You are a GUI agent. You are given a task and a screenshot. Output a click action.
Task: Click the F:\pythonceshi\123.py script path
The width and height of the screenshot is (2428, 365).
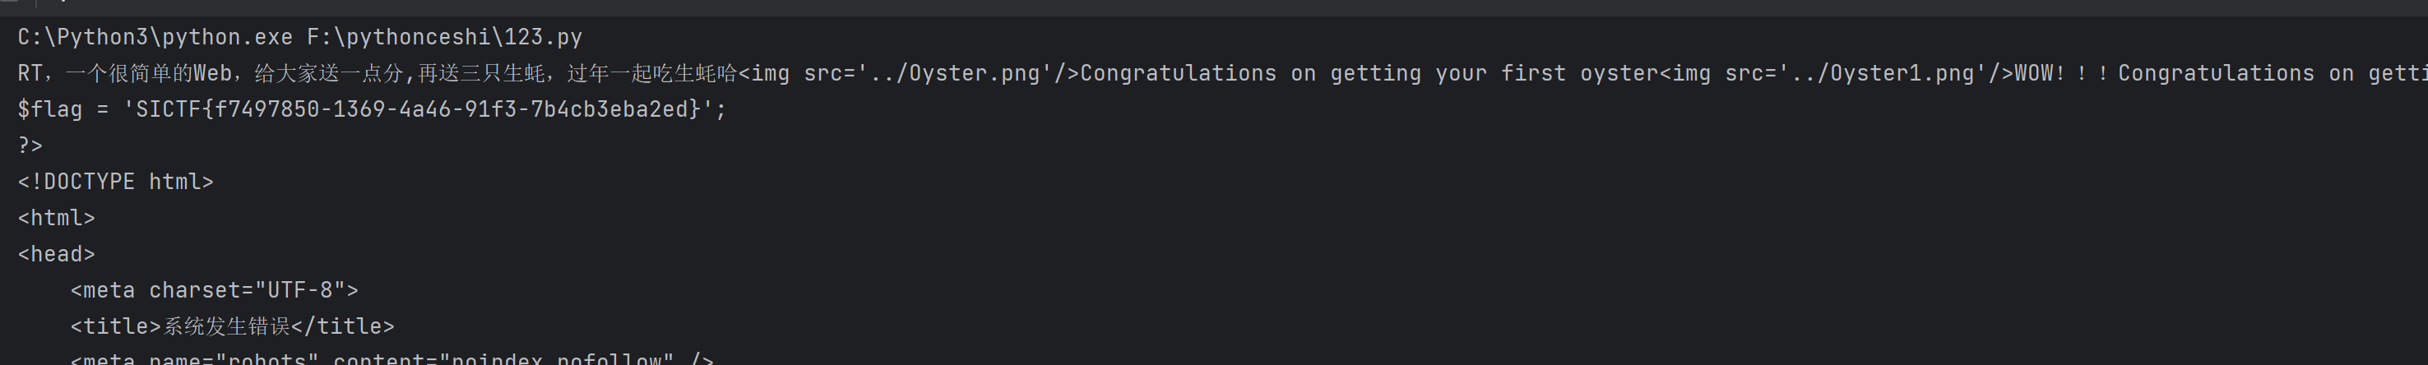[444, 37]
